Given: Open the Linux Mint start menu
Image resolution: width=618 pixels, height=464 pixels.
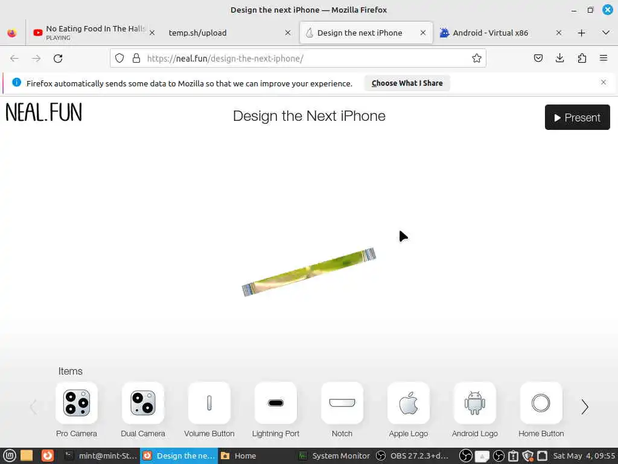Looking at the screenshot, I should [x=10, y=456].
